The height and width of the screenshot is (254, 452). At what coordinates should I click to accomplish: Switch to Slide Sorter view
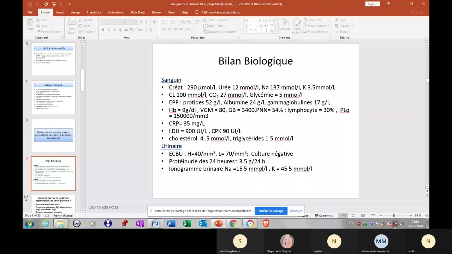pyautogui.click(x=353, y=216)
